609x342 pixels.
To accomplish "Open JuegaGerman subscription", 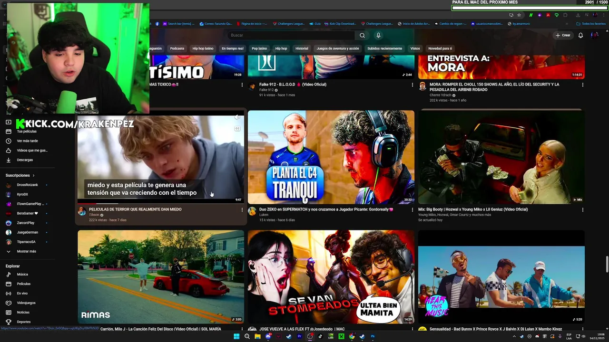I will (x=27, y=232).
